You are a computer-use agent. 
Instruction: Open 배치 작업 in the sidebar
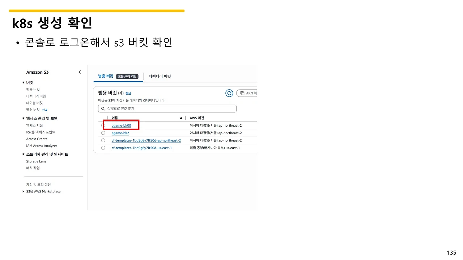point(33,168)
